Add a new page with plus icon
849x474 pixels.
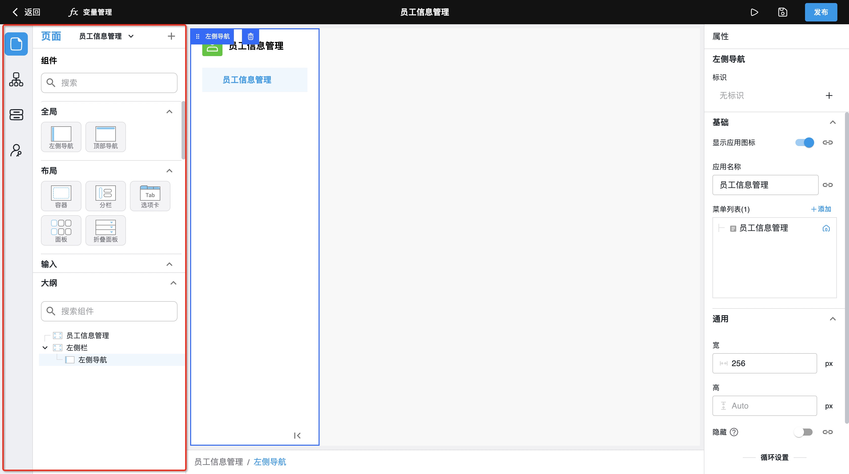171,36
